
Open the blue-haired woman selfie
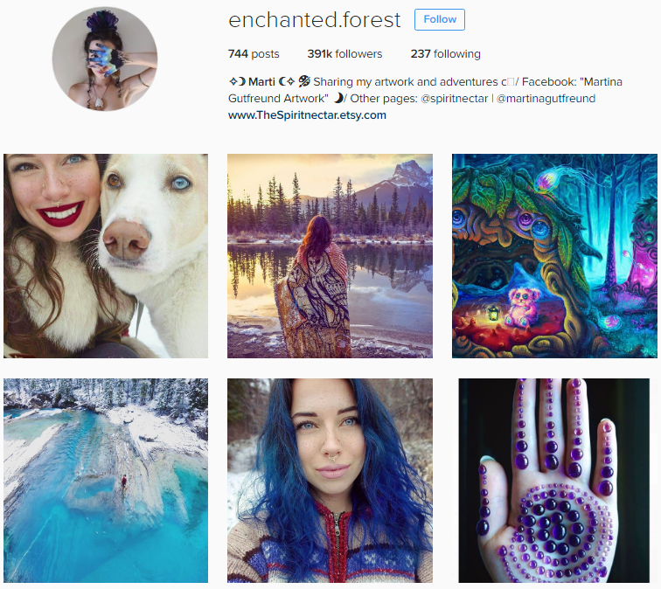click(x=330, y=481)
